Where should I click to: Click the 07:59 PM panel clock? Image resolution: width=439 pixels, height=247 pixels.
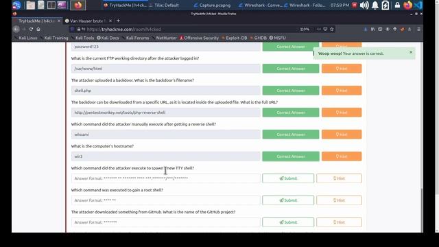pos(340,5)
